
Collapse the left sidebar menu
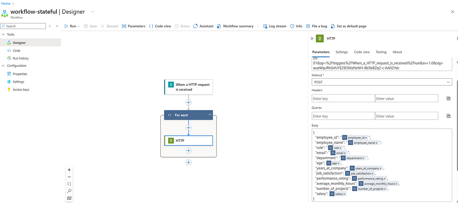tap(57, 26)
